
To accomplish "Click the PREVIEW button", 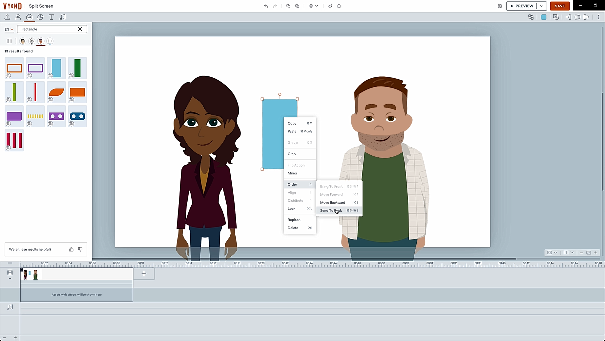I will (522, 6).
